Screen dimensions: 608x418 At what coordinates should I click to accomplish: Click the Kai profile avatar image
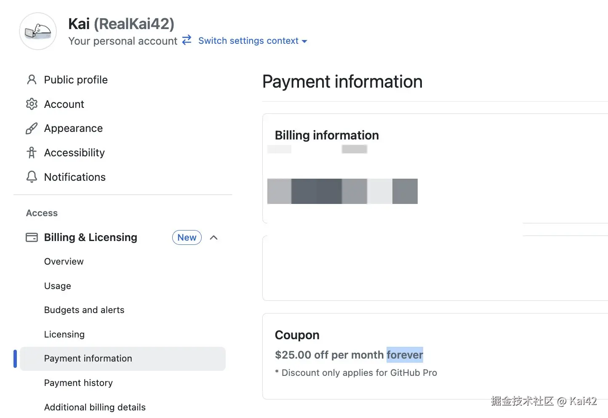[x=38, y=32]
